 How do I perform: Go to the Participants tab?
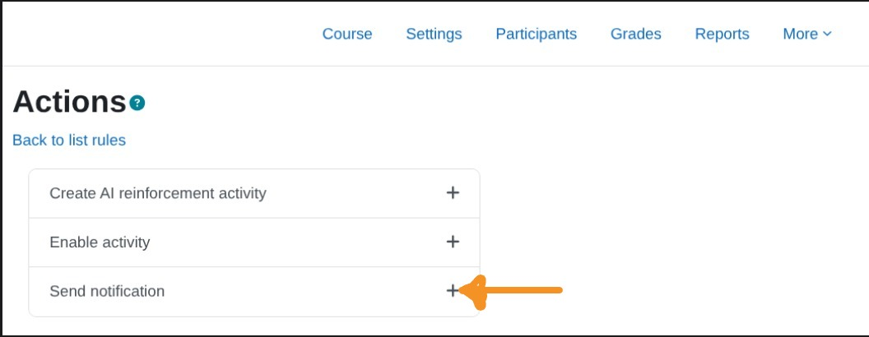pyautogui.click(x=536, y=34)
